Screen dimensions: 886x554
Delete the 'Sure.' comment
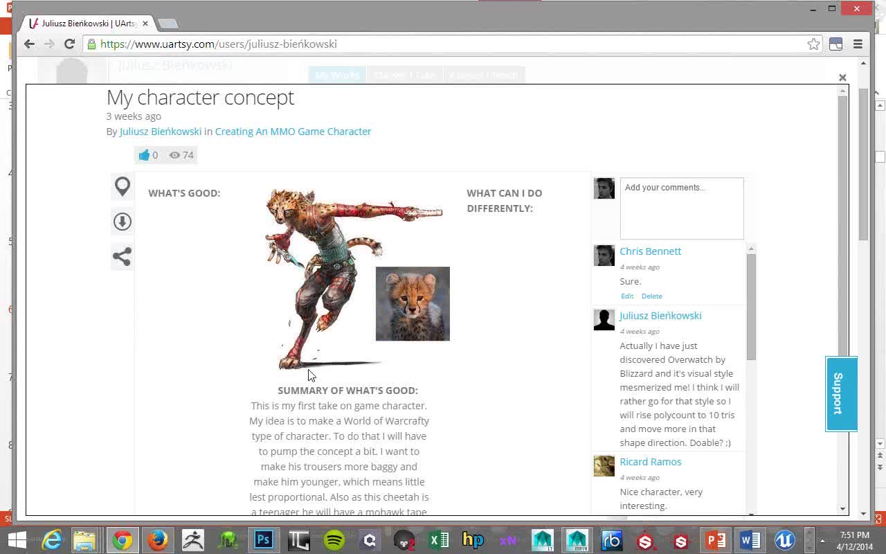651,296
